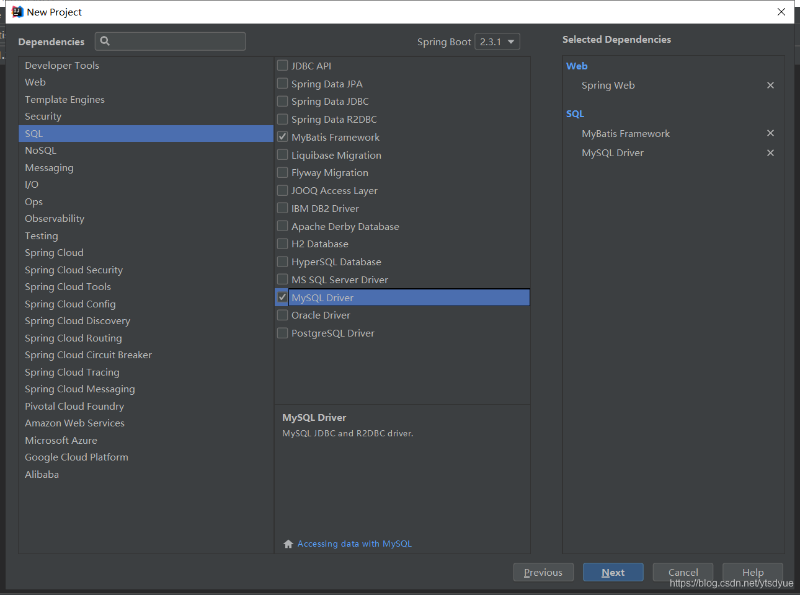Uncheck the MySQL Driver checkbox
This screenshot has height=595, width=800.
coord(282,297)
